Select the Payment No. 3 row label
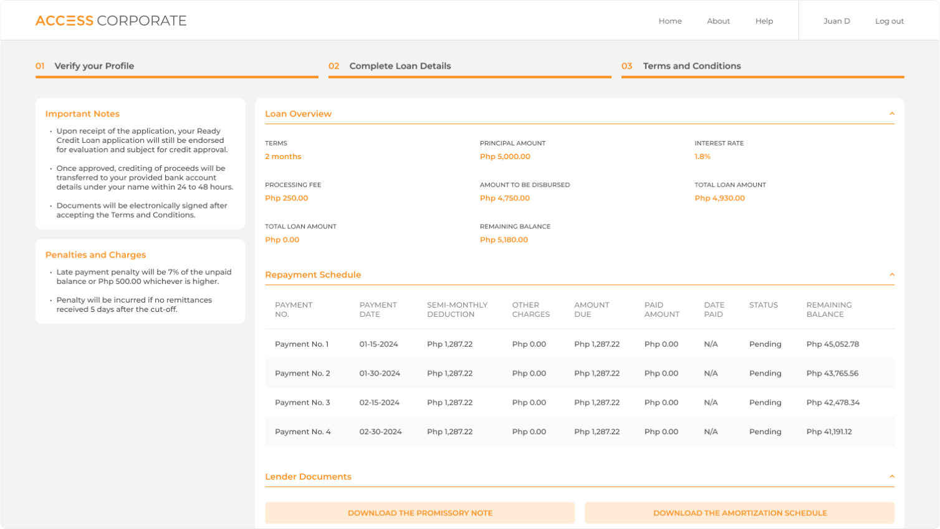940x529 pixels. coord(302,403)
